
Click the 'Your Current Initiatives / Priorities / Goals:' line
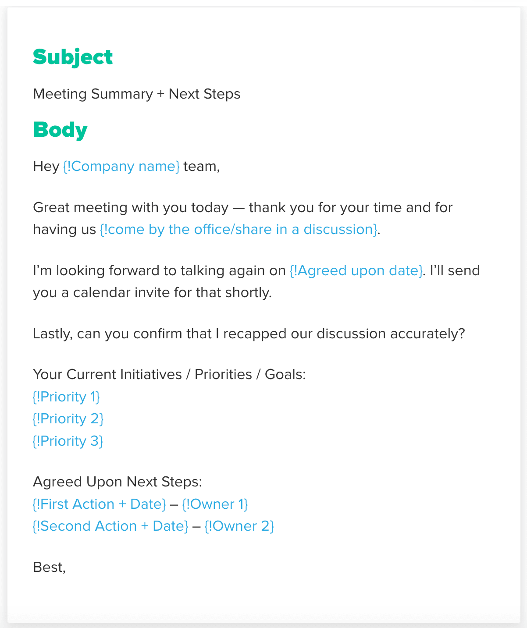(x=169, y=375)
